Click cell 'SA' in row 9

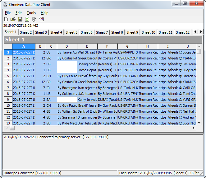pos(51,100)
